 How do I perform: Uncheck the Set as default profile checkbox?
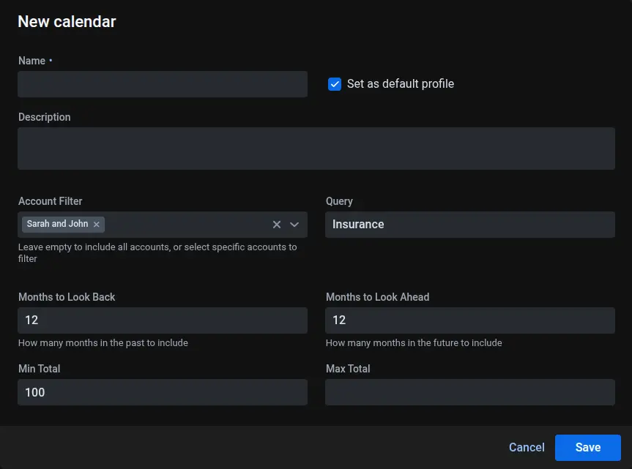click(335, 84)
